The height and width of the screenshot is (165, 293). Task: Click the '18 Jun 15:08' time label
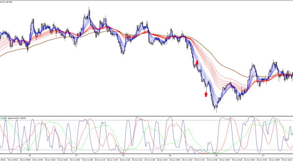point(274,160)
